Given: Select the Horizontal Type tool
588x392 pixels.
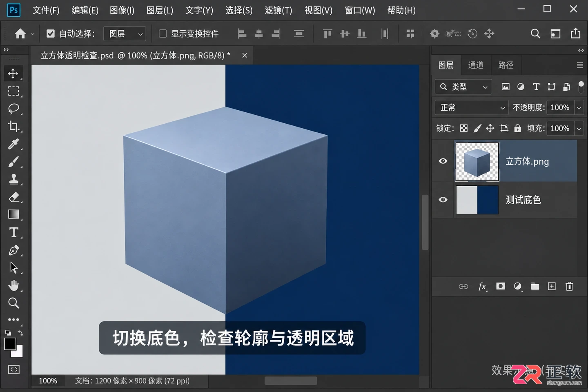Looking at the screenshot, I should point(13,232).
